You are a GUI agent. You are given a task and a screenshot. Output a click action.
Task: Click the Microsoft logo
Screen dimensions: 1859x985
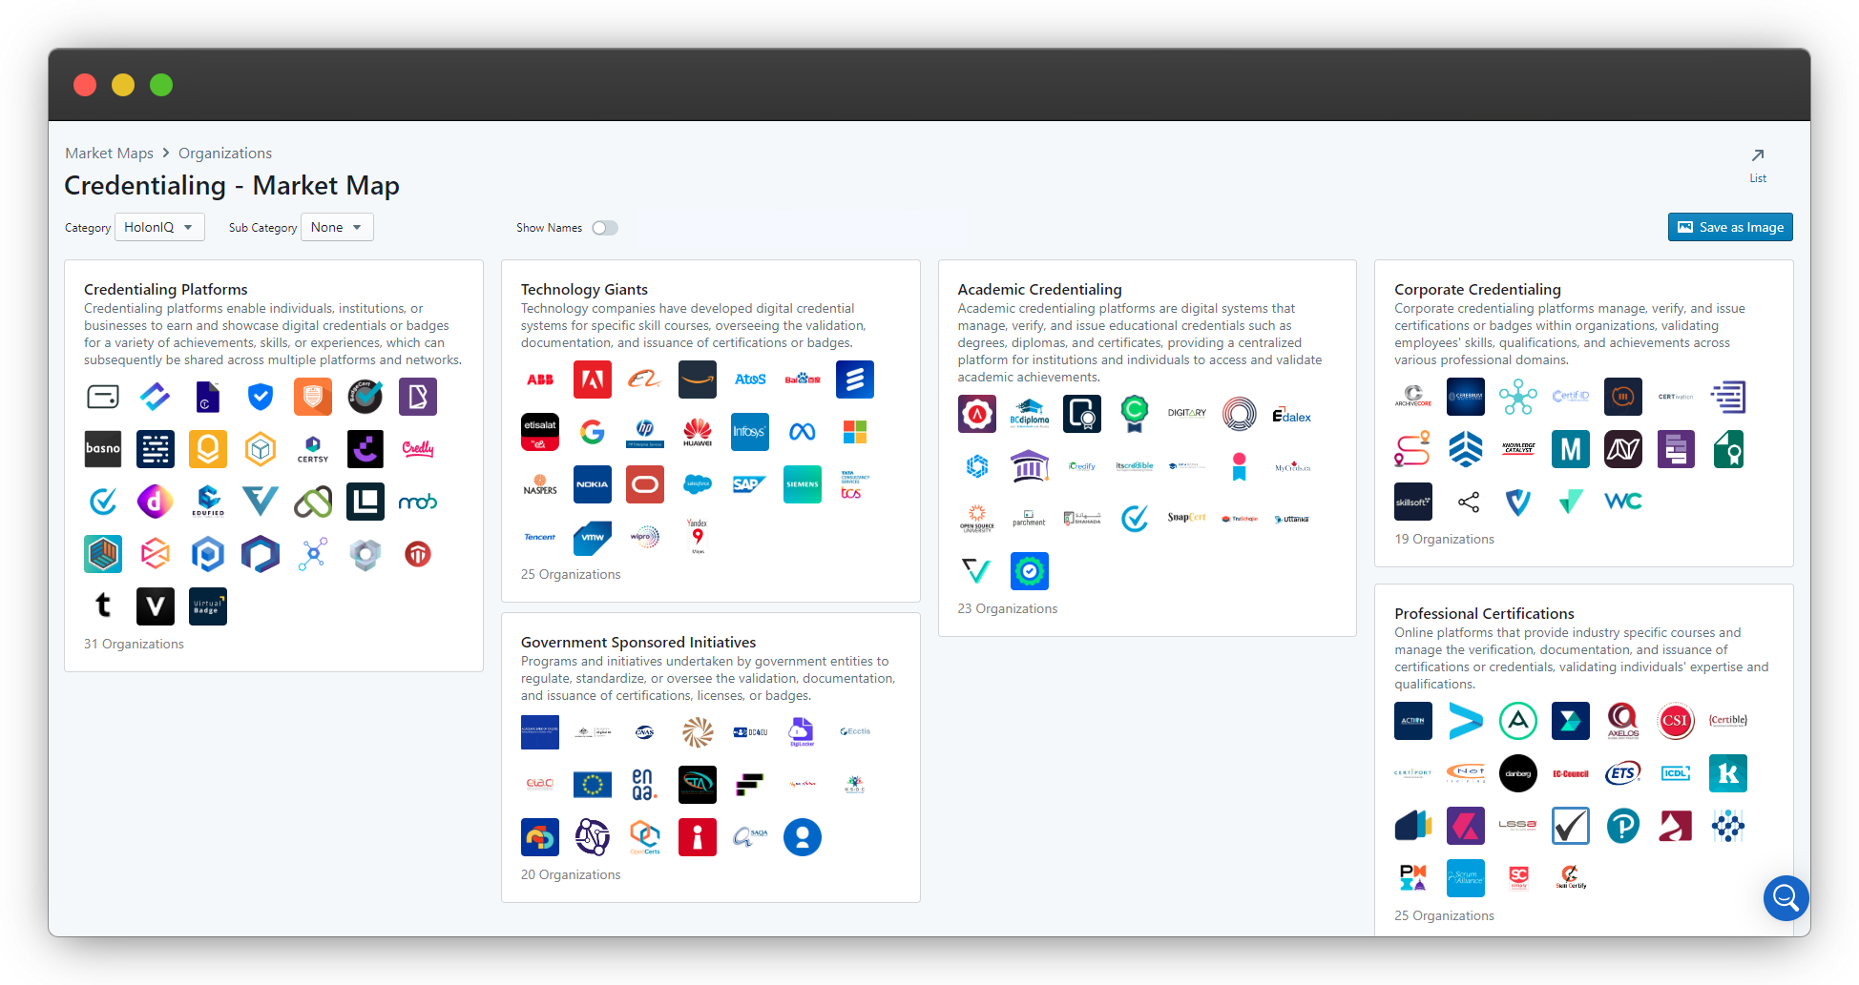click(x=855, y=432)
